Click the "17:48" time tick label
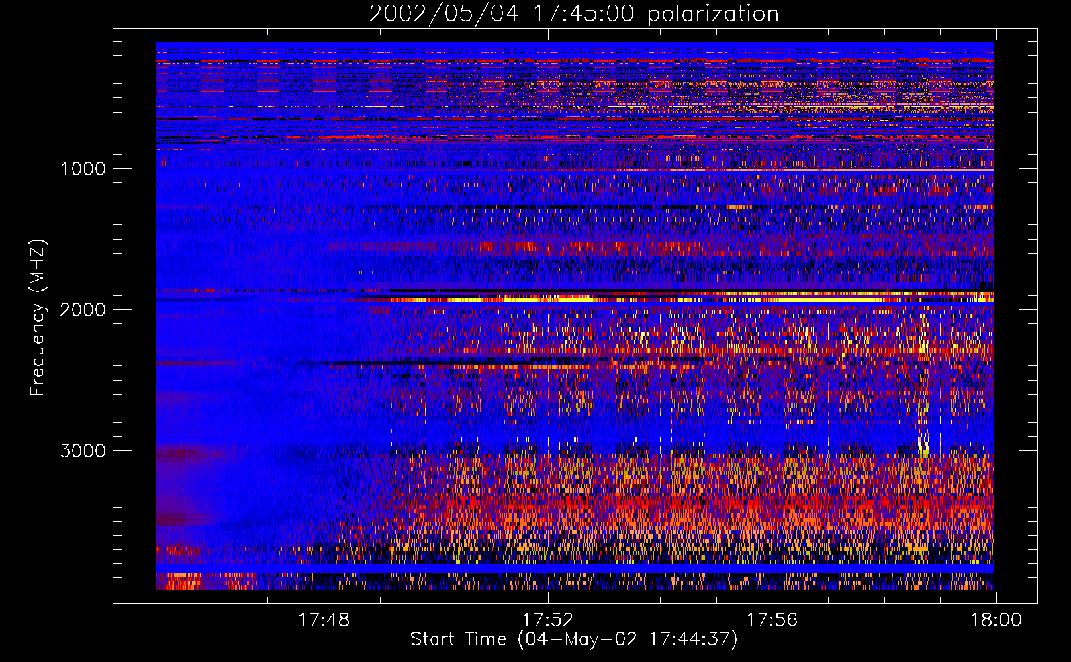 (324, 620)
